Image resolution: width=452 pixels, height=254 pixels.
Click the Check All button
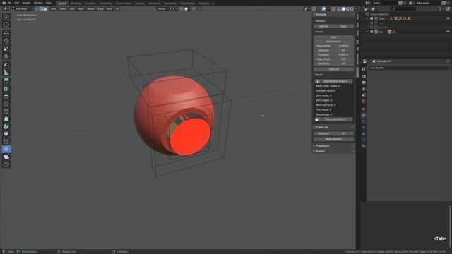tap(333, 69)
